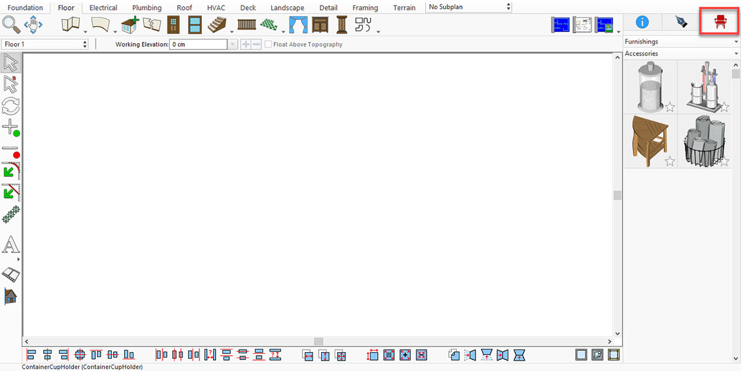Open the No Subplan dropdown
741x373 pixels.
469,7
